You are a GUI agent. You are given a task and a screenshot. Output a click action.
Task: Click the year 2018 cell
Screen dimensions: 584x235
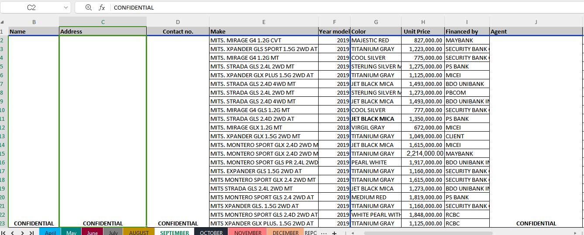click(x=334, y=127)
